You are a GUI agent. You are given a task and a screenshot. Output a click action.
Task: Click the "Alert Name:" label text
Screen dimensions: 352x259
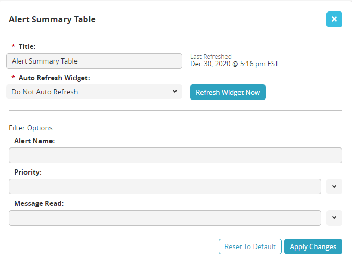[34, 141]
